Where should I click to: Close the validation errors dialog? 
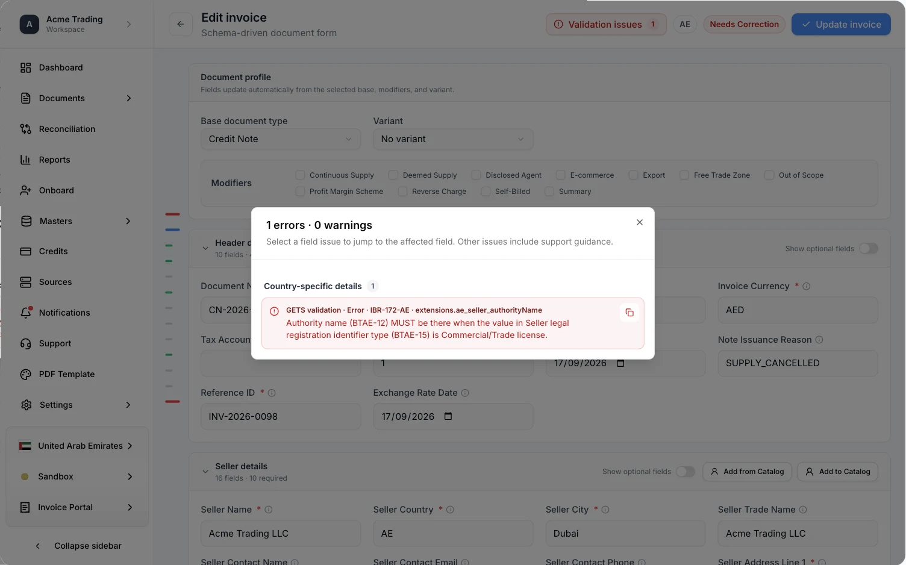640,222
